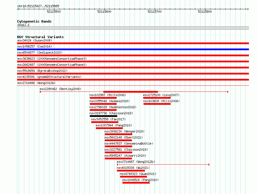Viewport: 257px width, 194px height.
Task: Select nsv6029334 (Wu2021) label
Action: pyautogui.click(x=133, y=168)
